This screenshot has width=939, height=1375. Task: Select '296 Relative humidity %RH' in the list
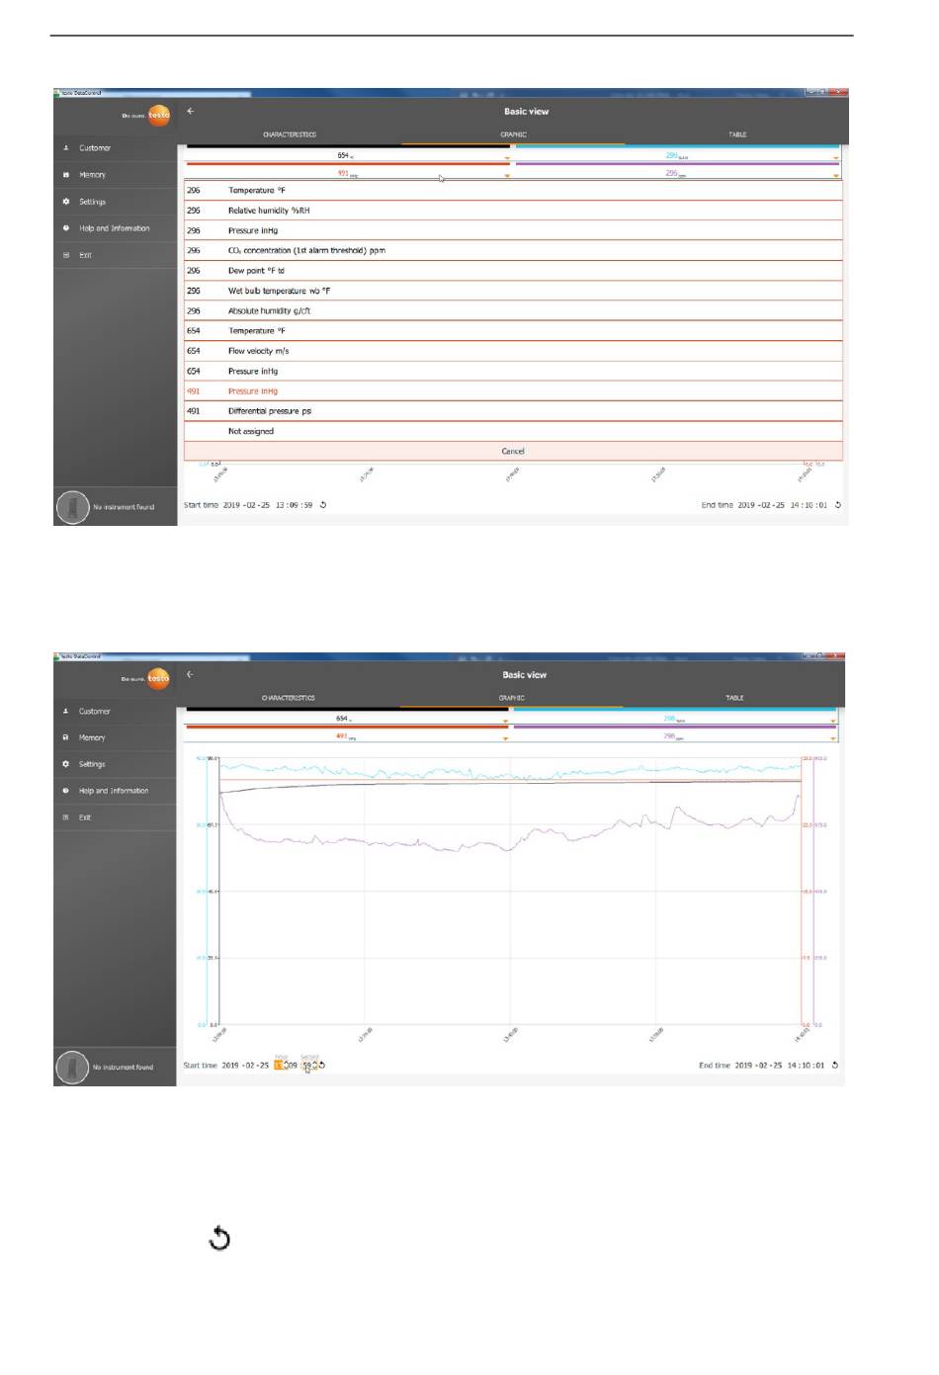click(x=513, y=211)
